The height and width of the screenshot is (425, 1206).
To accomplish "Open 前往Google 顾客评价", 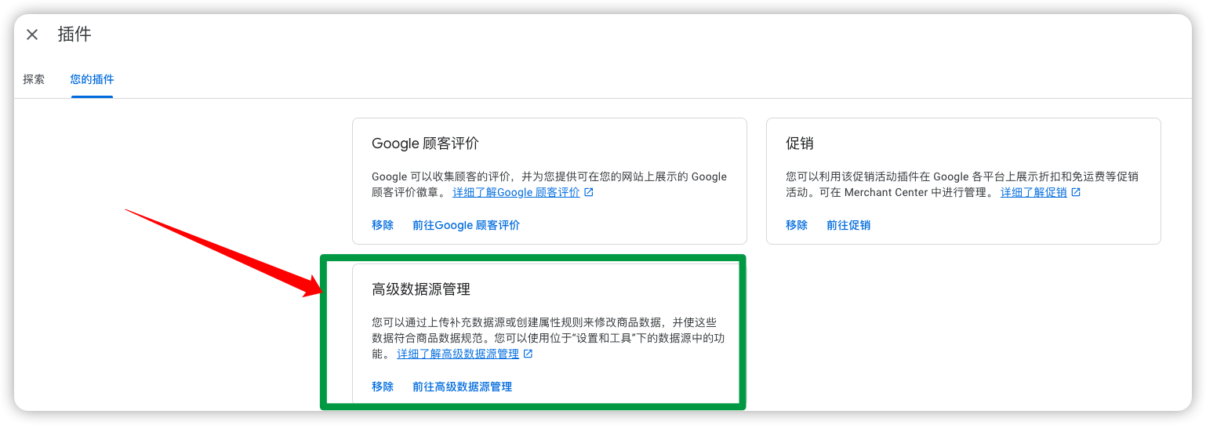I will pos(466,225).
